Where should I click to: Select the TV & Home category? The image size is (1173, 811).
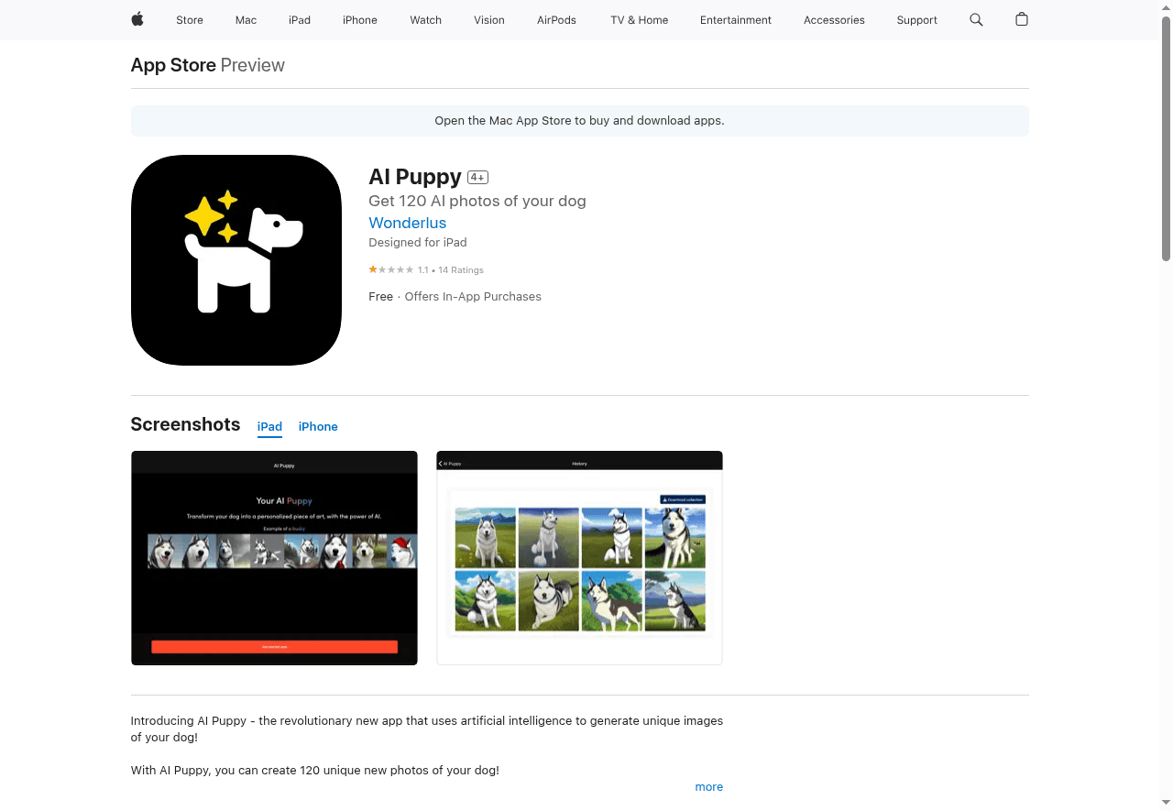(639, 19)
